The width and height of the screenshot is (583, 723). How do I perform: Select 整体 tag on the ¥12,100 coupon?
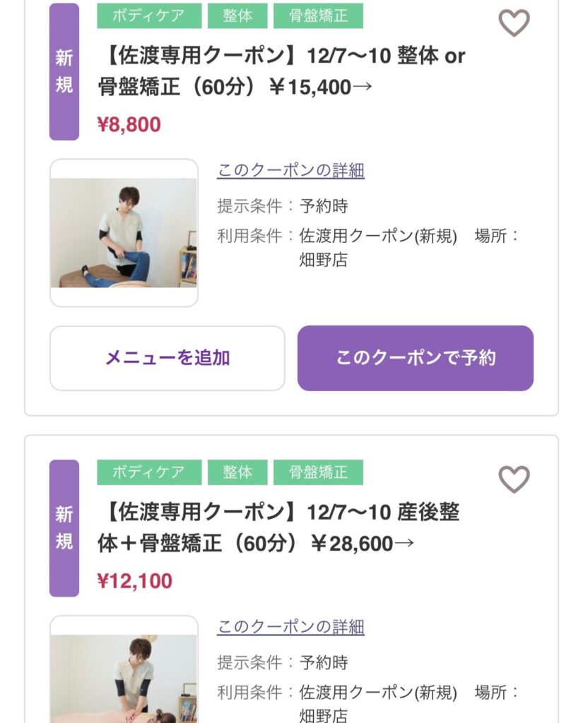[x=237, y=472]
